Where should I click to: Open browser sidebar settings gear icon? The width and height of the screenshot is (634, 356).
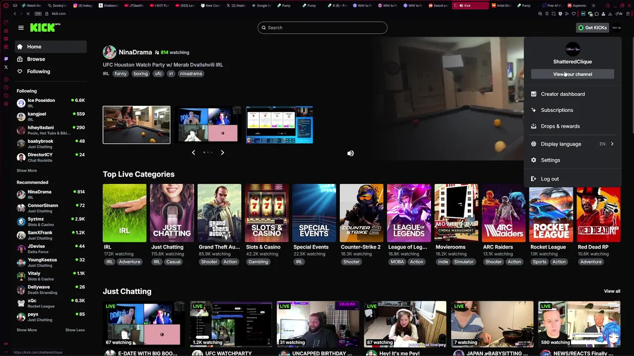6,104
